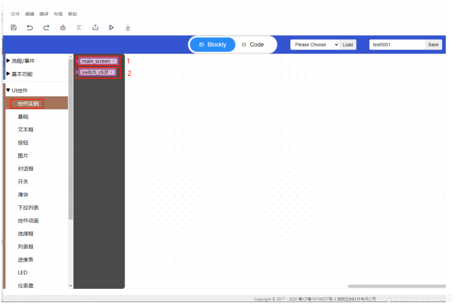Image resolution: width=457 pixels, height=308 pixels.
Task: Click the save (floppy disk) toolbar icon
Action: pos(13,27)
